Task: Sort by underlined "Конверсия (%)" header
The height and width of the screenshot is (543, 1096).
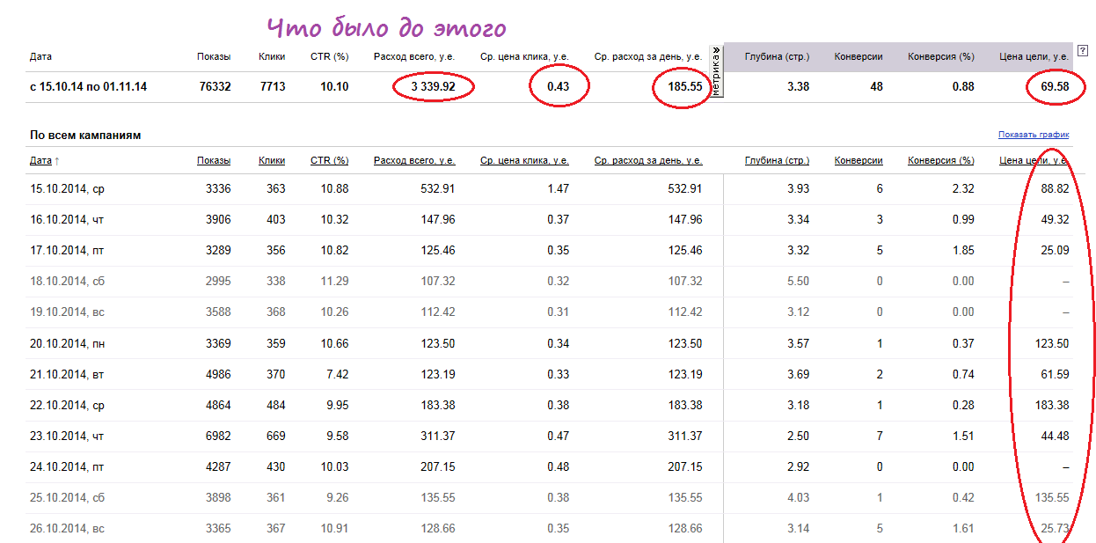Action: [941, 161]
